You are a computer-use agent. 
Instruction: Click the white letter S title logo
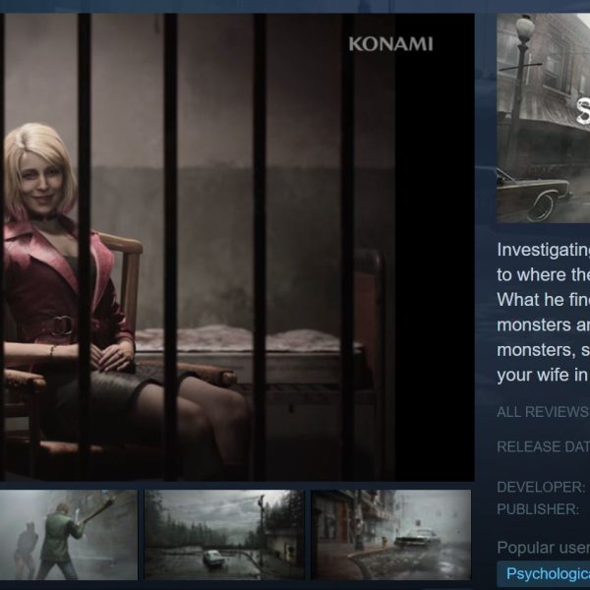[x=583, y=111]
